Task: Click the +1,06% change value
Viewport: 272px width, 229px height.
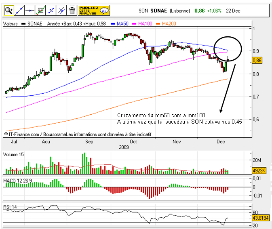Action: (214, 11)
